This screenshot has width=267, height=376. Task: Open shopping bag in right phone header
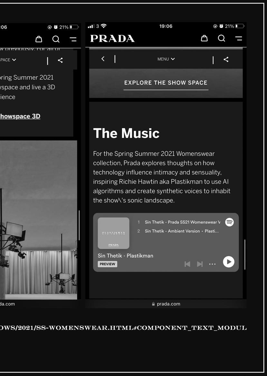click(x=204, y=38)
